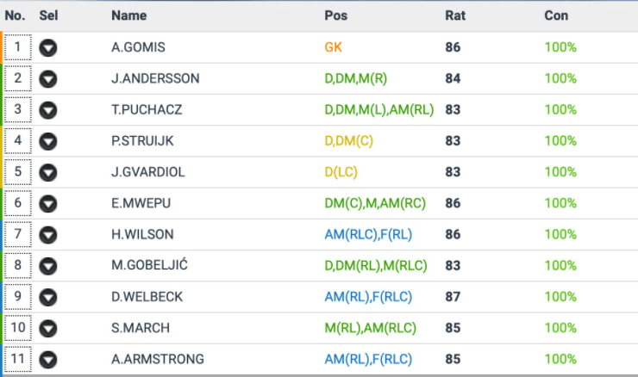The width and height of the screenshot is (638, 377).
Task: Click the arrow icon for P.STRUIJK
Action: (x=48, y=140)
